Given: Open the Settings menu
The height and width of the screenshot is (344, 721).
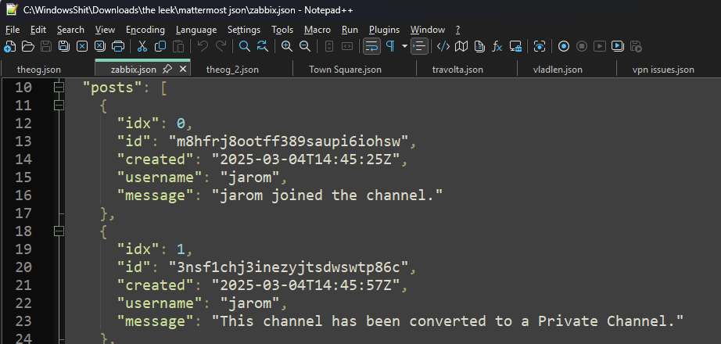Looking at the screenshot, I should pos(244,30).
